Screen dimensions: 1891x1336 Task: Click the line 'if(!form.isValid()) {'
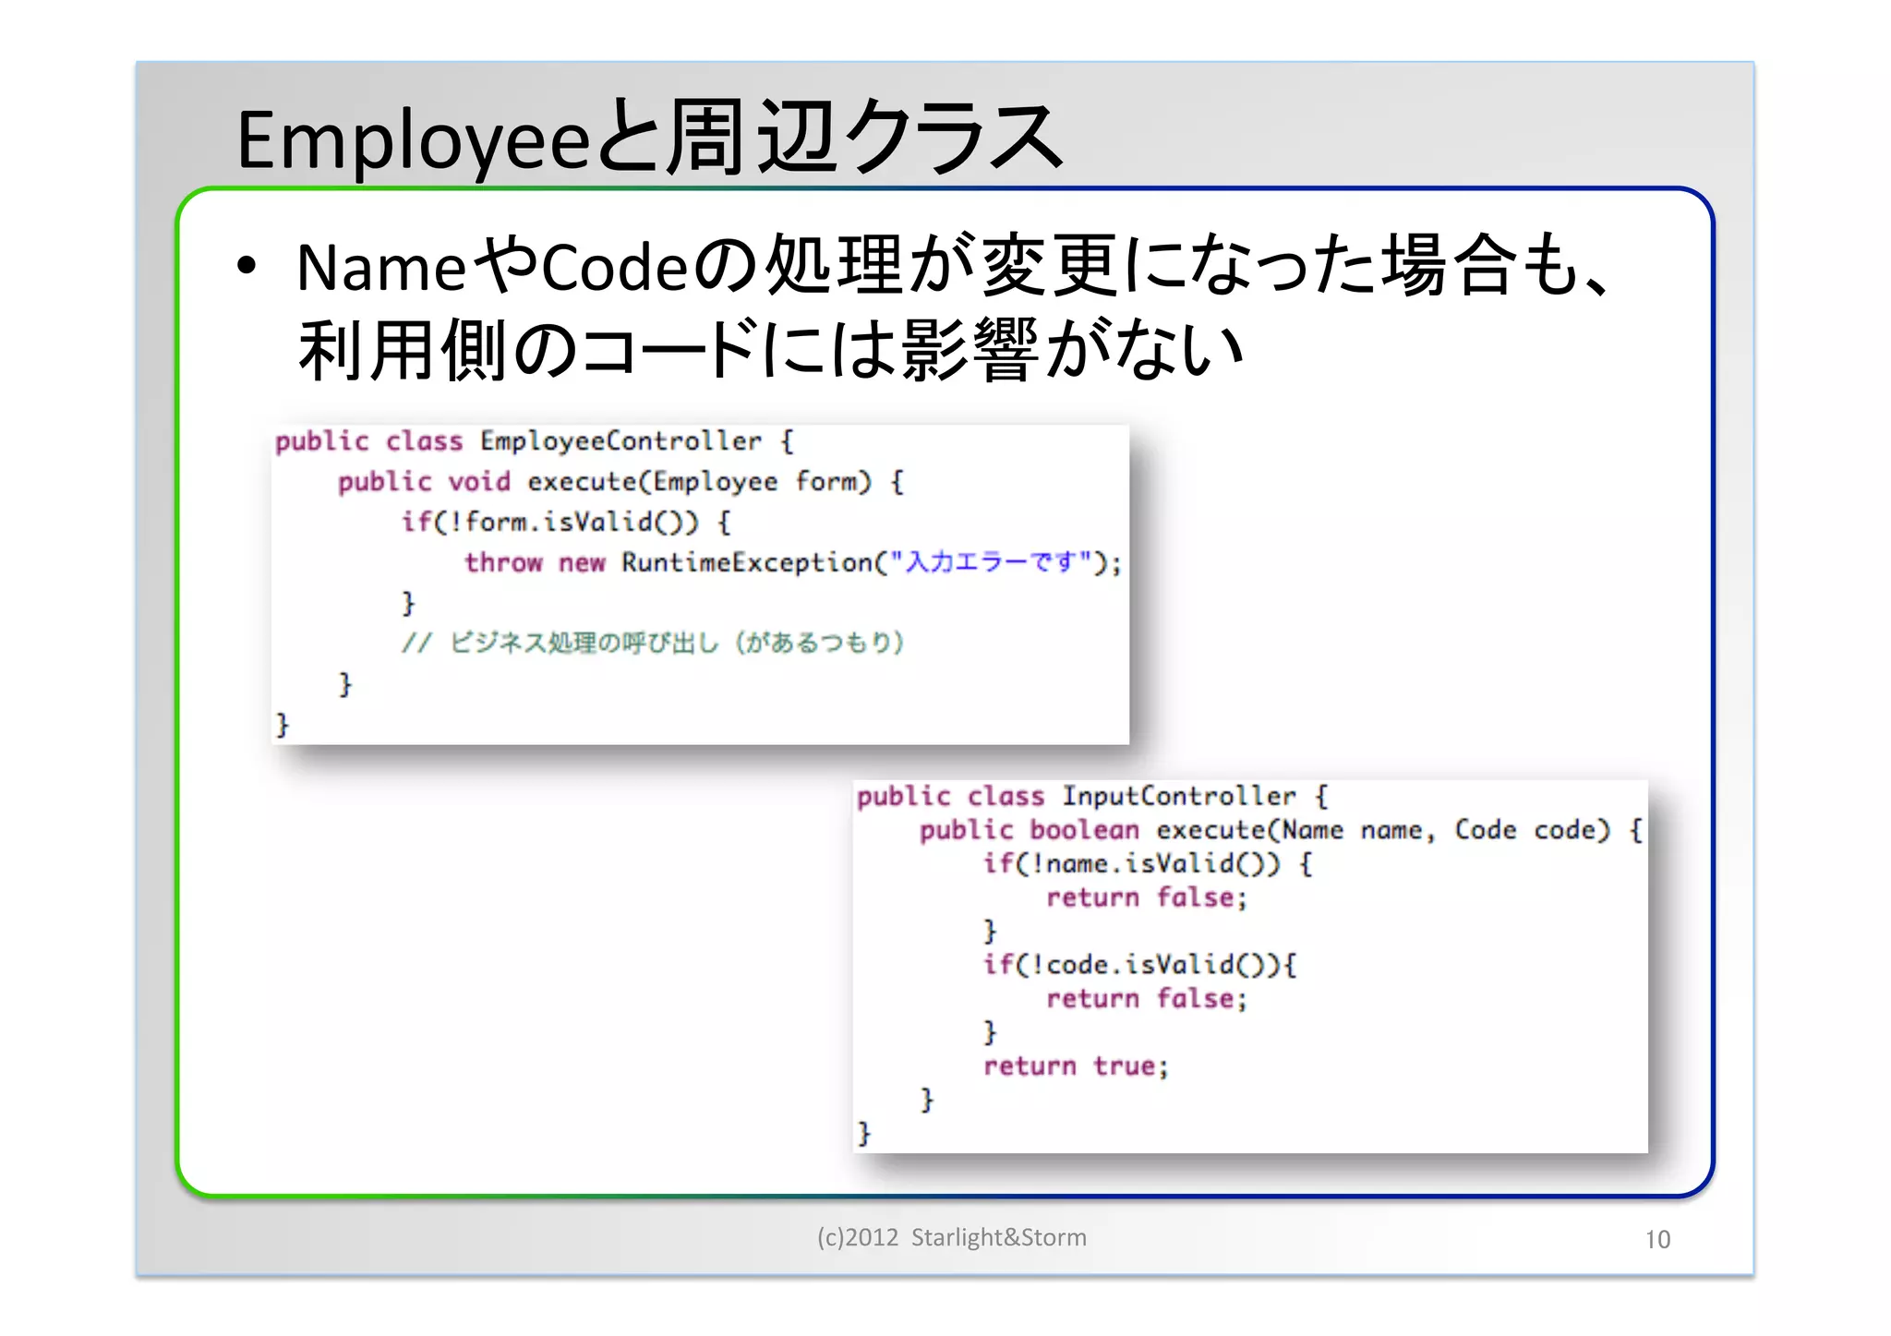coord(566,523)
